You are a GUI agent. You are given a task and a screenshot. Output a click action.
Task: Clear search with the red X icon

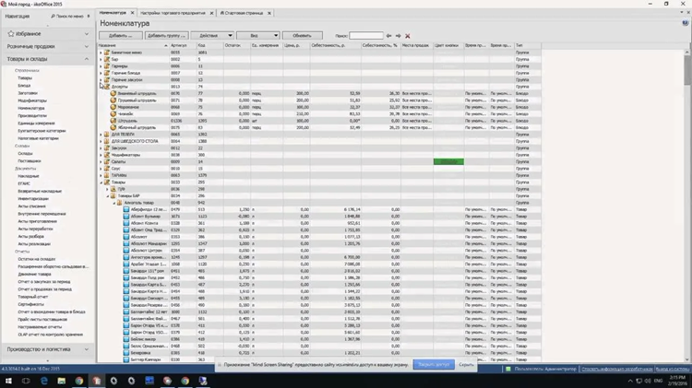[x=407, y=35]
